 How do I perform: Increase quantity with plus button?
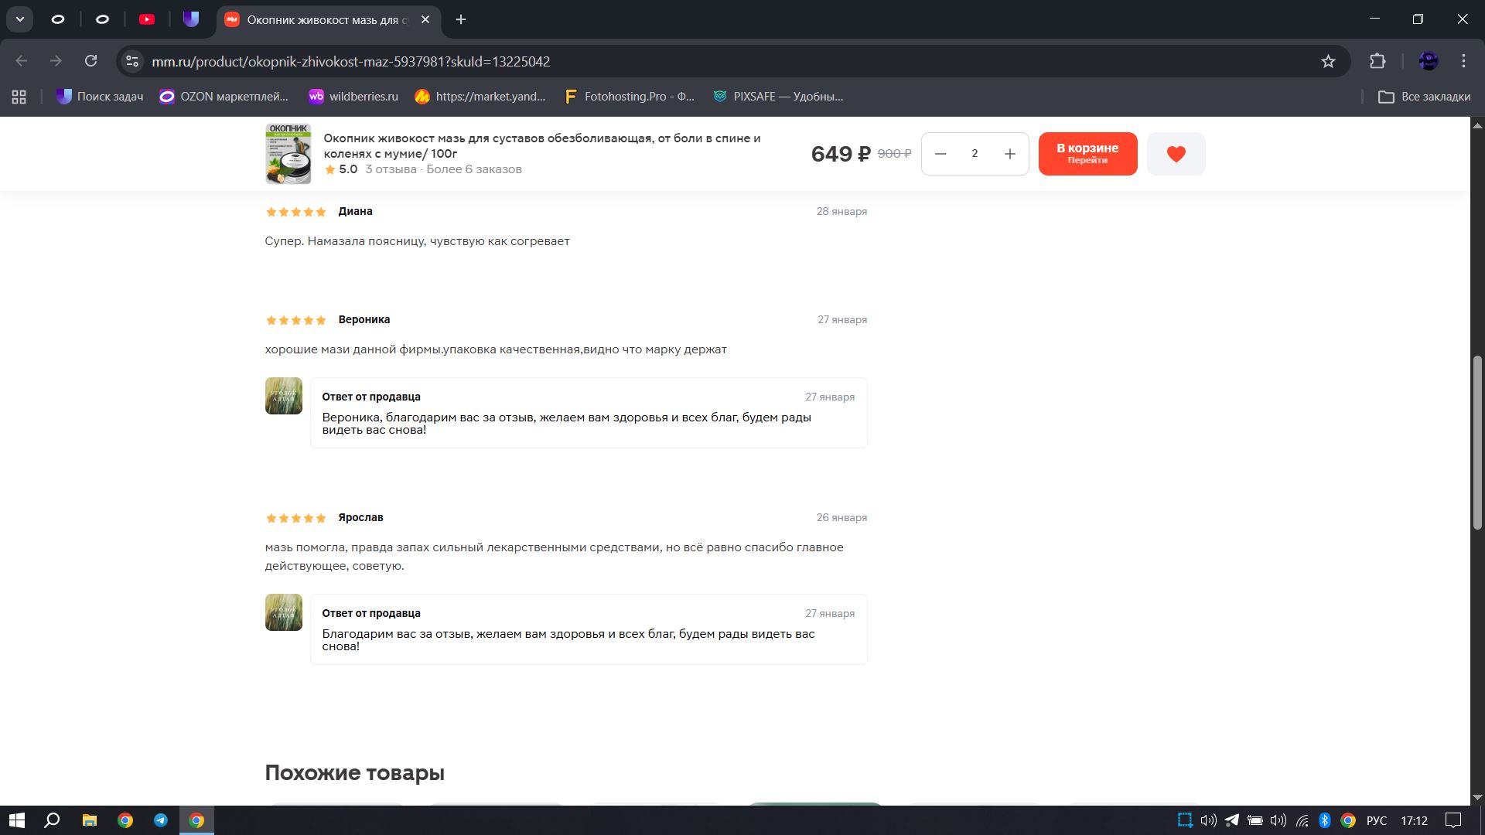tap(1009, 154)
